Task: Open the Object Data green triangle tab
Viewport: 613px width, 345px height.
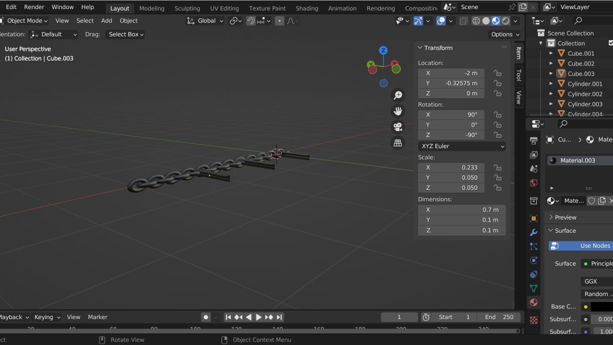Action: (x=534, y=288)
